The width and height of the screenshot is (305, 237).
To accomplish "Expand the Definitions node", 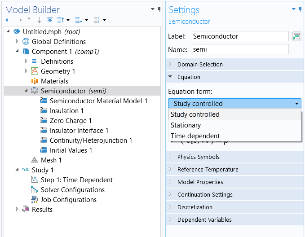I will click(26, 61).
